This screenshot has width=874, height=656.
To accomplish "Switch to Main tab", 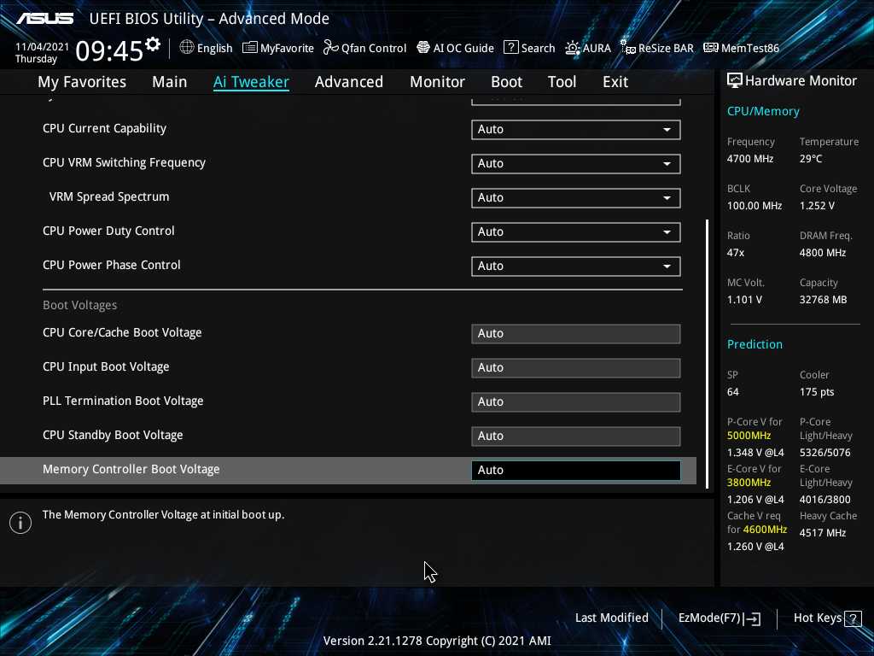I will click(x=170, y=82).
